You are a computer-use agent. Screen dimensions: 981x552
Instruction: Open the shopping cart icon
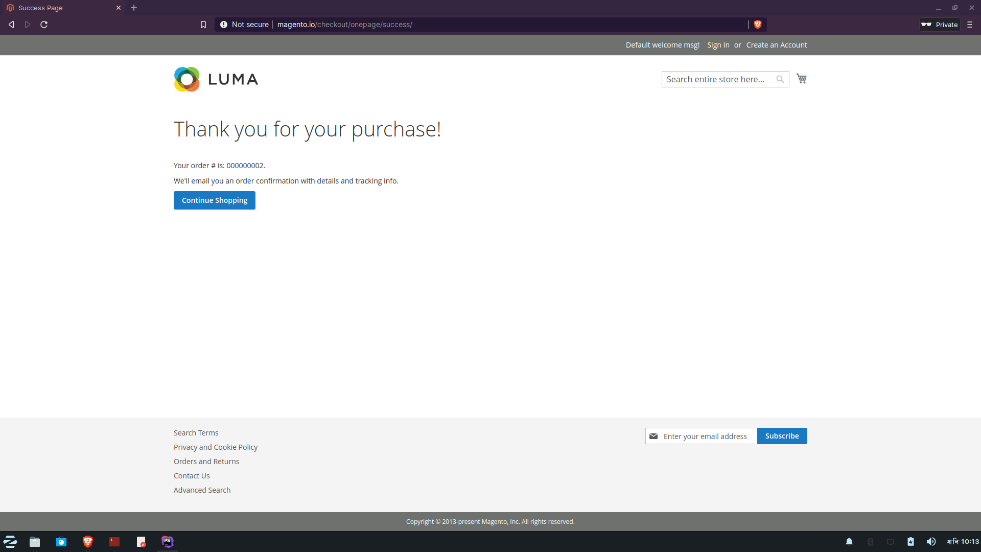click(801, 79)
